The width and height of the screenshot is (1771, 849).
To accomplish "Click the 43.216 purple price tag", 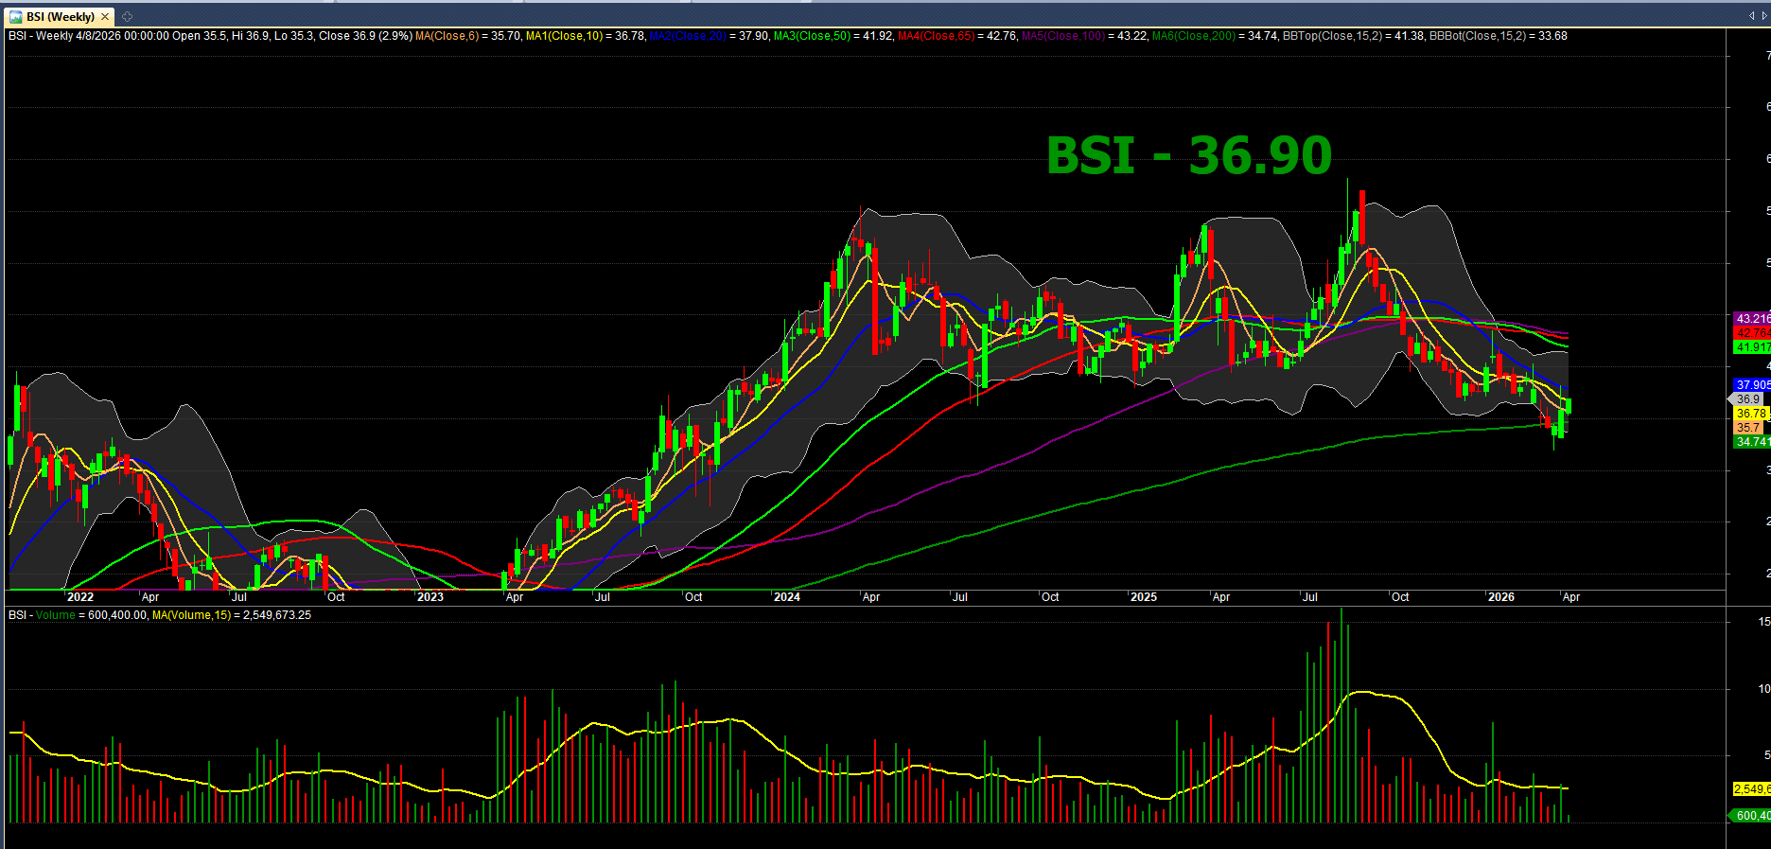I will (x=1751, y=319).
